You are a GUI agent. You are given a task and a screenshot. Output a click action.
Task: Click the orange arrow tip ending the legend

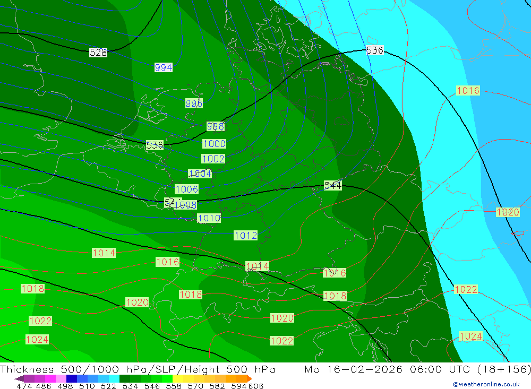250,378
